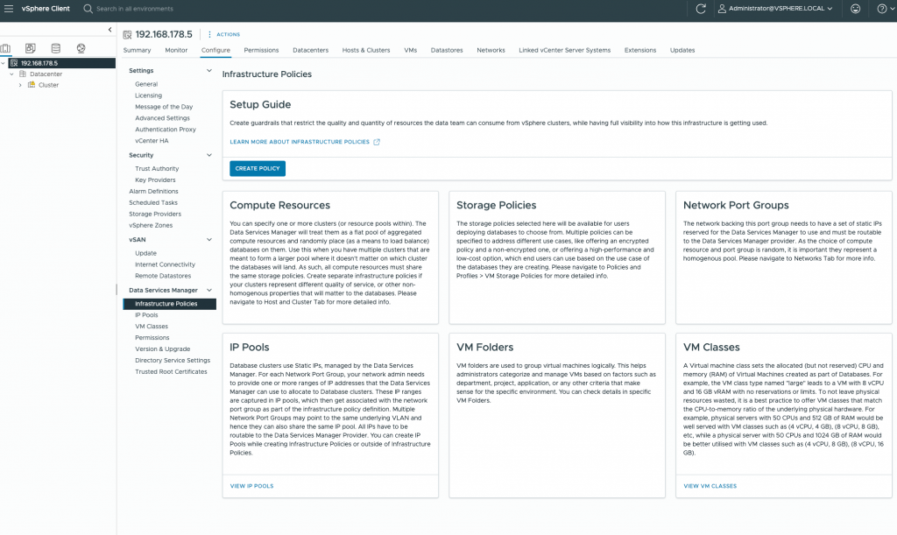Select the Configure tab
This screenshot has height=535, width=897.
tap(215, 50)
